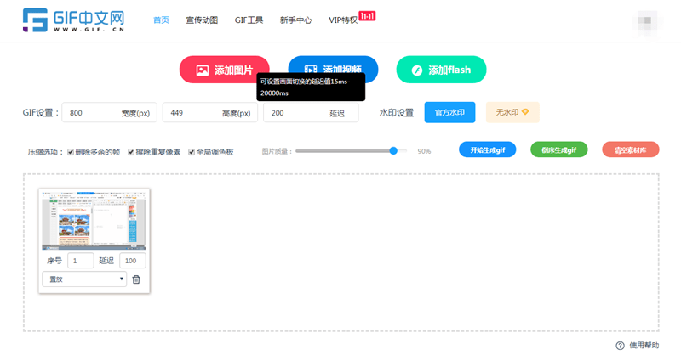The height and width of the screenshot is (355, 681).
Task: Select the 无水印 VIP option
Action: 512,112
